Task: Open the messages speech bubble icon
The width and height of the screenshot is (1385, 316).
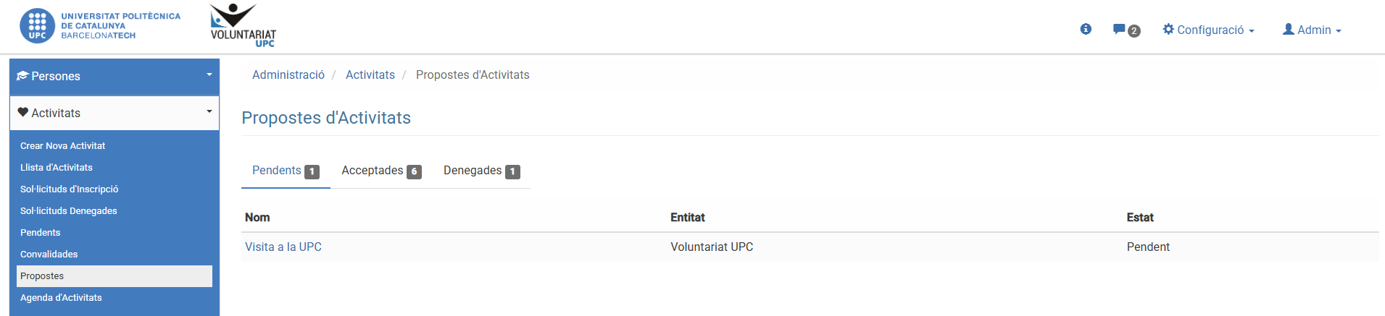Action: [x=1120, y=30]
